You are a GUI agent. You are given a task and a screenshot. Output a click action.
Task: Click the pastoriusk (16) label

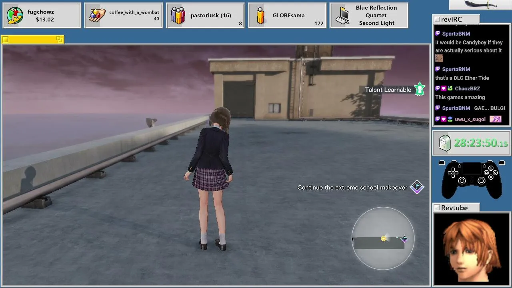tap(211, 16)
